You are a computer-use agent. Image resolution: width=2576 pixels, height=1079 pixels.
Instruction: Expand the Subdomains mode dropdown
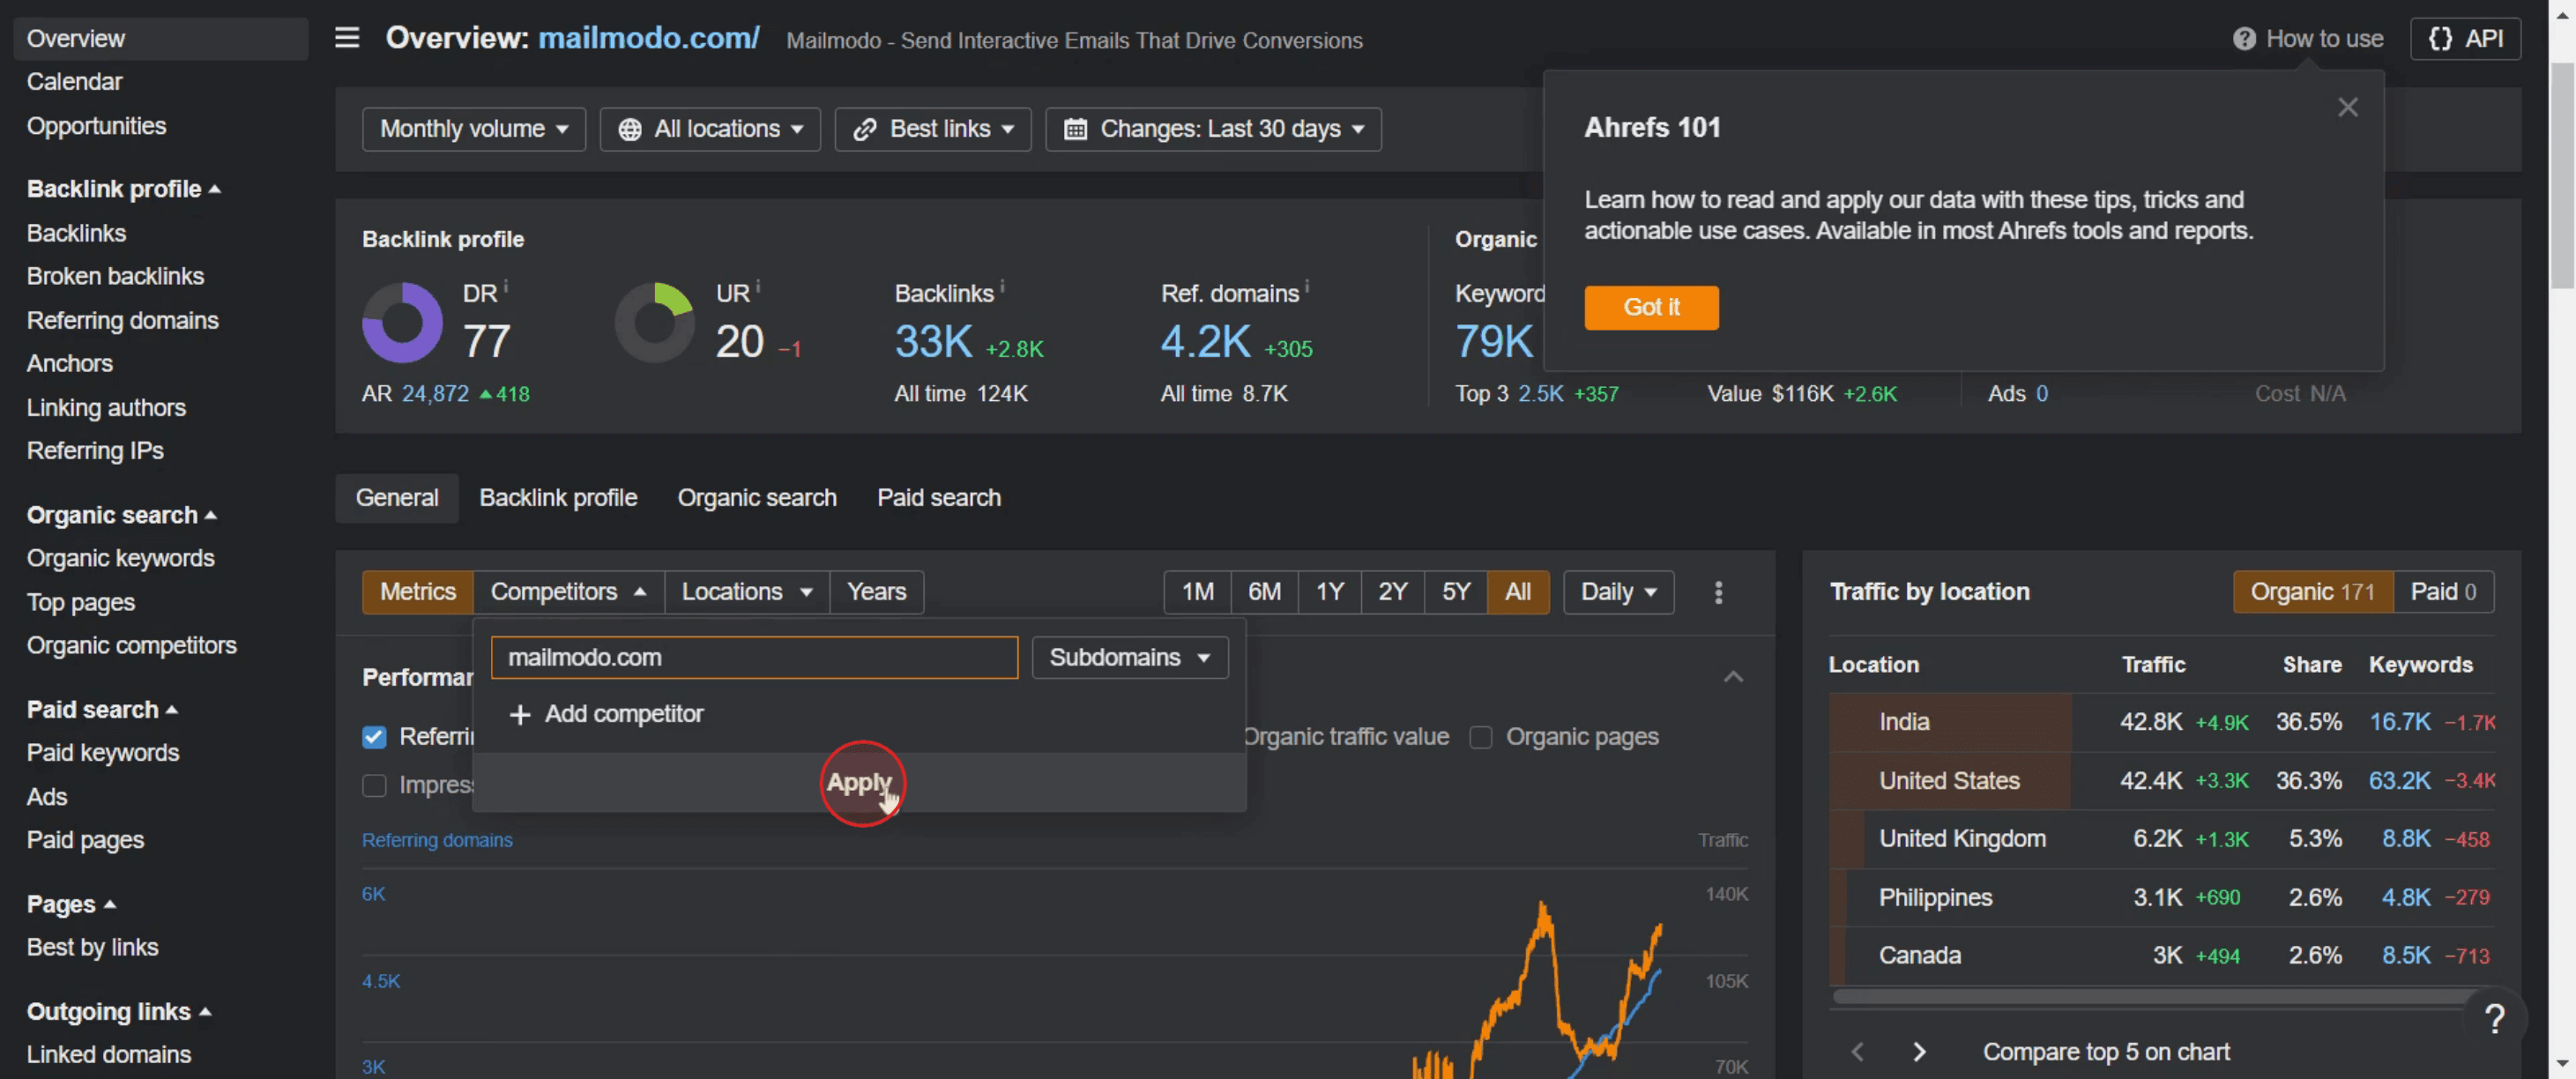[1129, 657]
